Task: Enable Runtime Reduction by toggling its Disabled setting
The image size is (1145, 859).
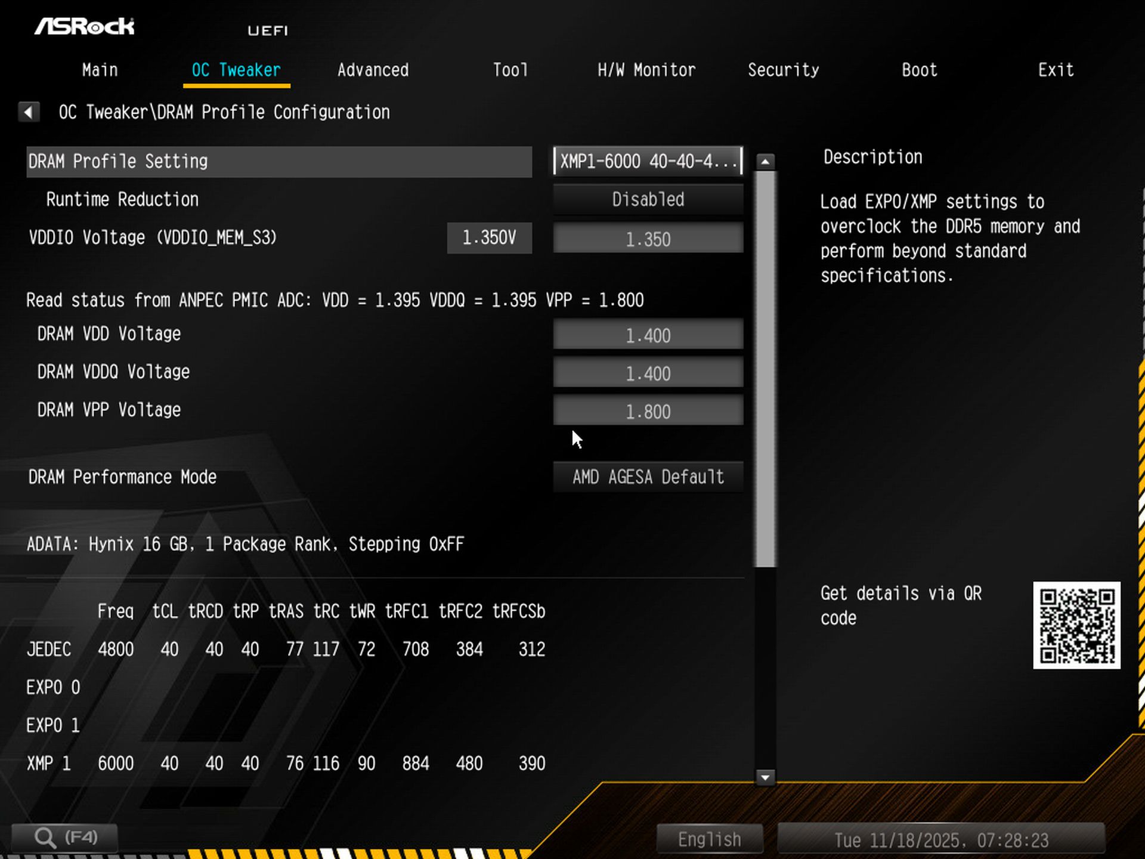Action: click(x=648, y=199)
